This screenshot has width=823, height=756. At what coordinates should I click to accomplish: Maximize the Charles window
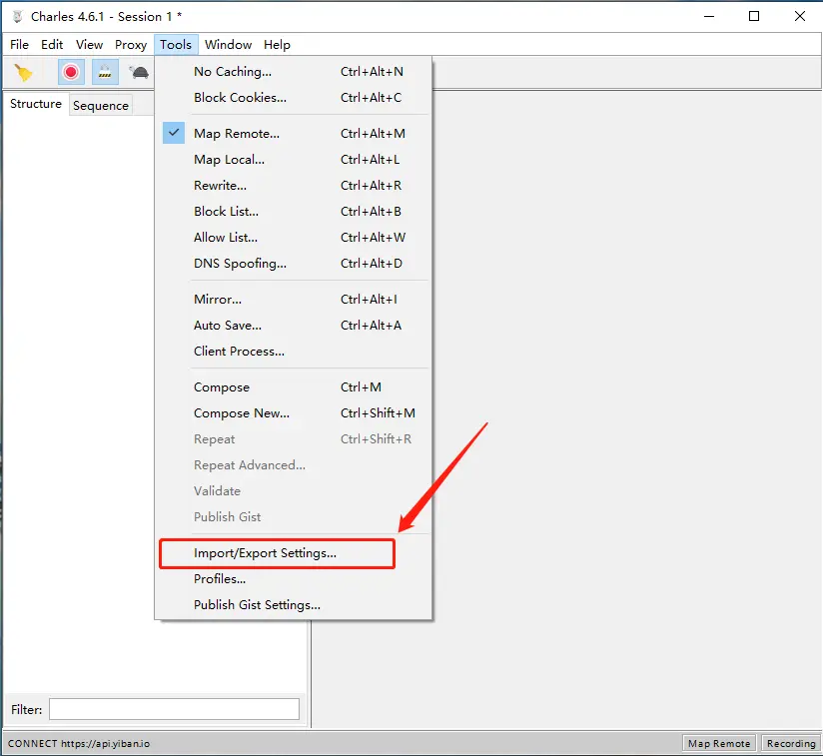tap(754, 17)
